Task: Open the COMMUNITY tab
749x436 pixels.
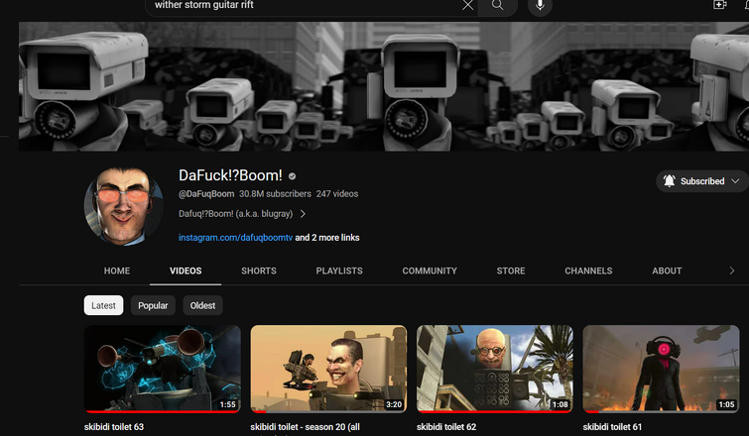Action: [430, 271]
